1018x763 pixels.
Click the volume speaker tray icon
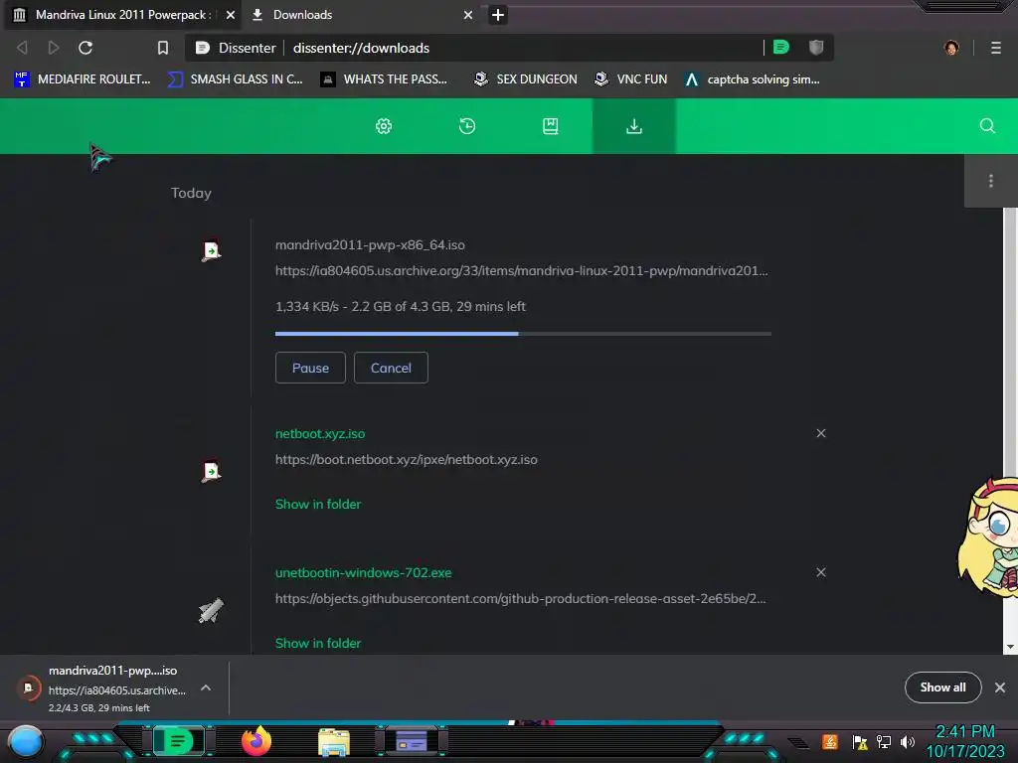click(x=907, y=741)
